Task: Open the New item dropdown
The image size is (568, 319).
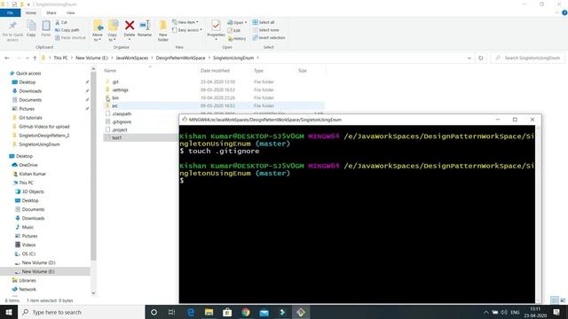Action: pyautogui.click(x=185, y=22)
